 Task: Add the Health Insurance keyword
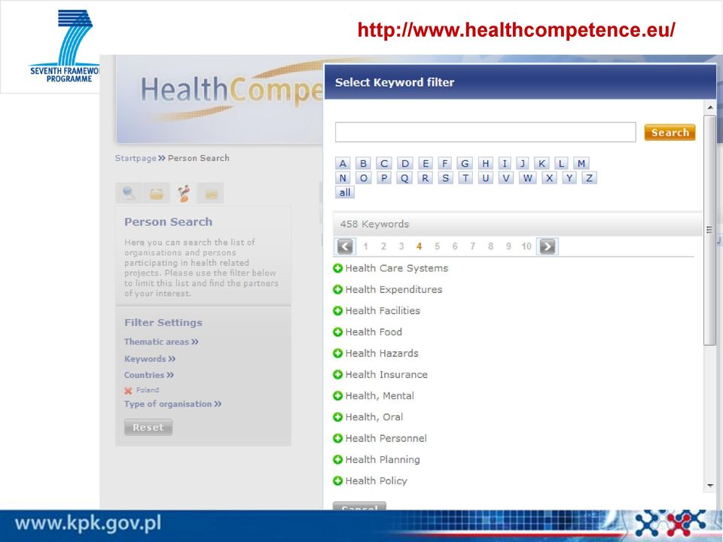coord(337,374)
